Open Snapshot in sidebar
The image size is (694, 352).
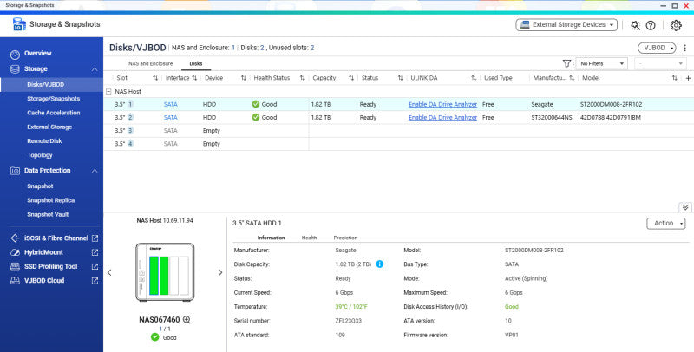click(40, 186)
